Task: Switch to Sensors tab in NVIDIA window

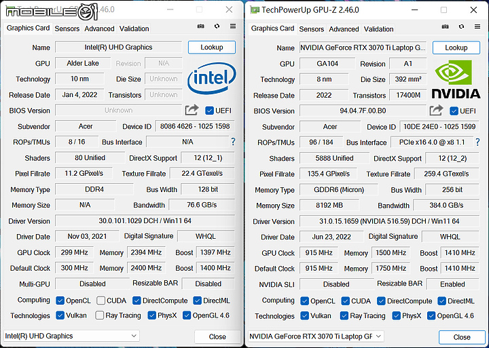Action: coord(312,29)
